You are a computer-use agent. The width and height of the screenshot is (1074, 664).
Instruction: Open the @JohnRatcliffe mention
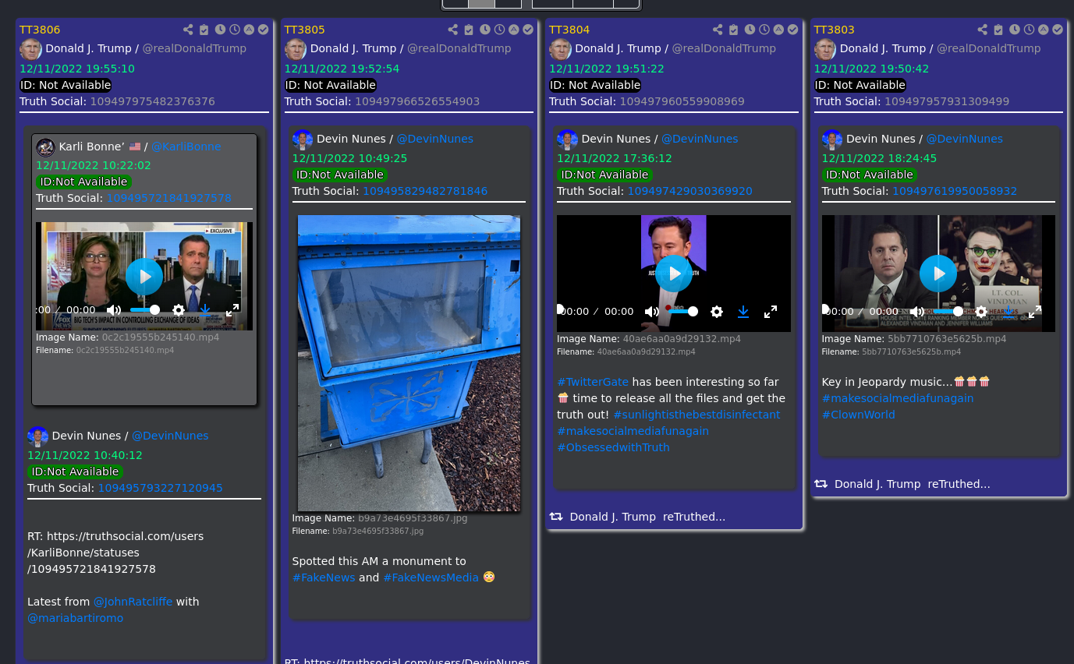tap(133, 602)
